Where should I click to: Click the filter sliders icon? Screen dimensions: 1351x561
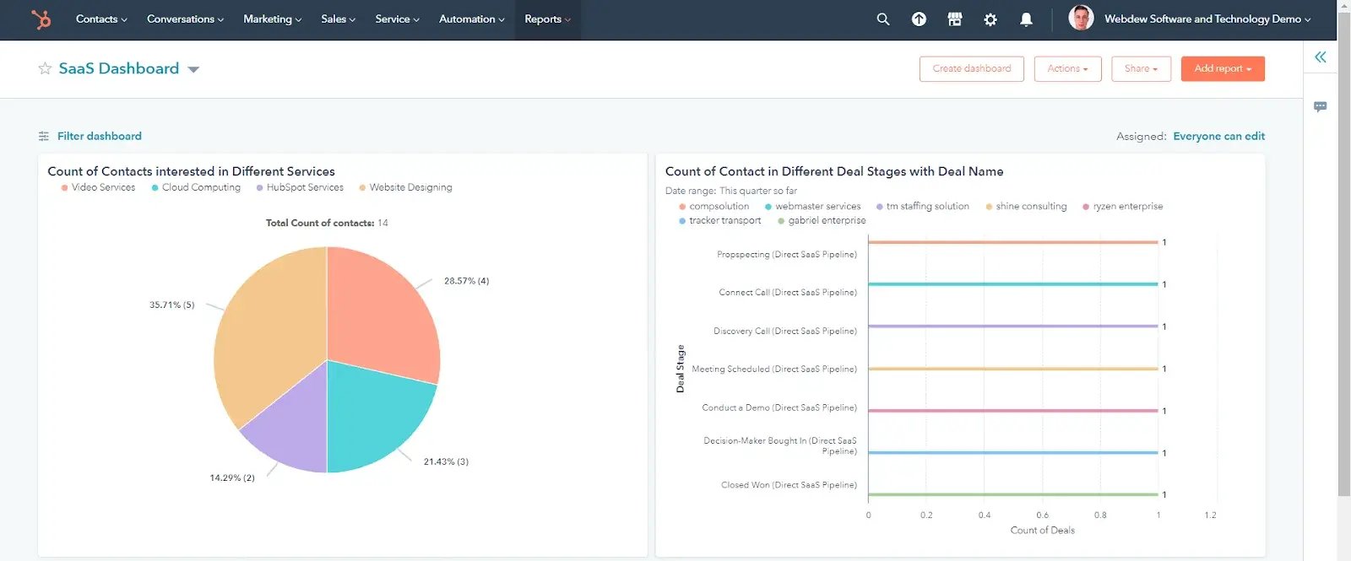(x=44, y=136)
